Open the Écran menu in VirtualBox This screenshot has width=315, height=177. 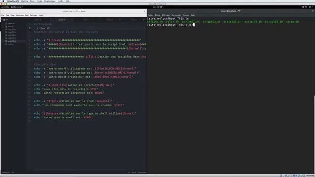point(32,1)
